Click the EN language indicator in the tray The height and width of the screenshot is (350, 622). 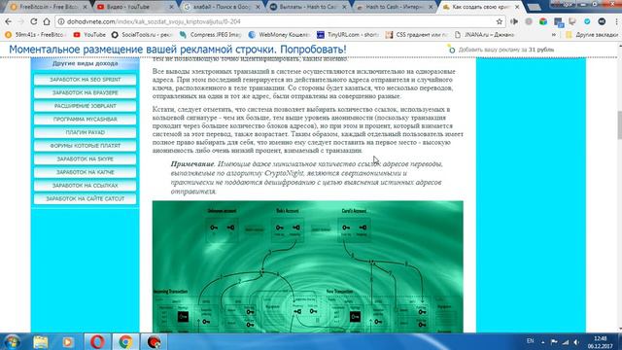click(530, 341)
